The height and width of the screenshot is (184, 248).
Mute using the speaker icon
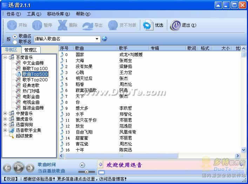(82, 165)
